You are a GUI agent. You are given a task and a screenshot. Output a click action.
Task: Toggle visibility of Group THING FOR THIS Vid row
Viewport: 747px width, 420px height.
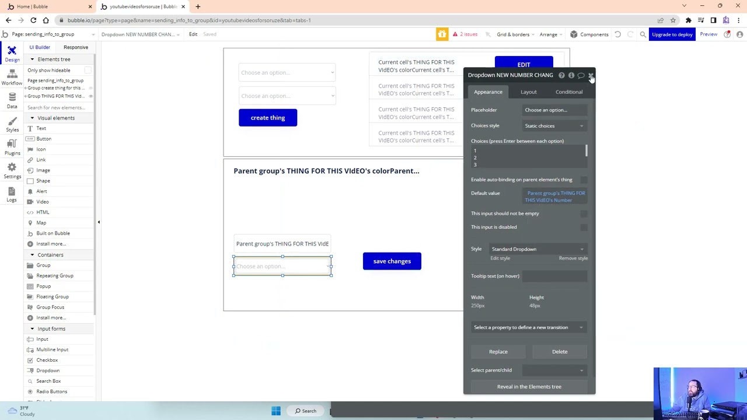(90, 96)
